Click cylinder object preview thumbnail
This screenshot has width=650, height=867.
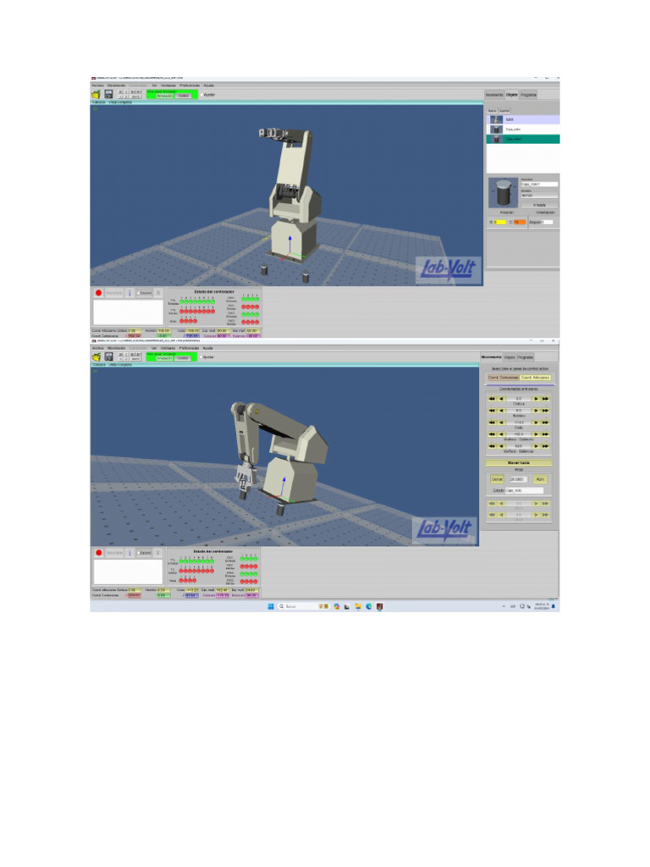(x=504, y=193)
